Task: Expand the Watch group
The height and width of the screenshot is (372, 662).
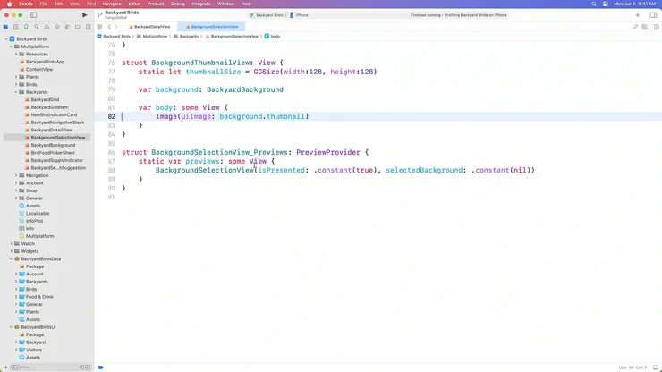Action: pos(12,243)
